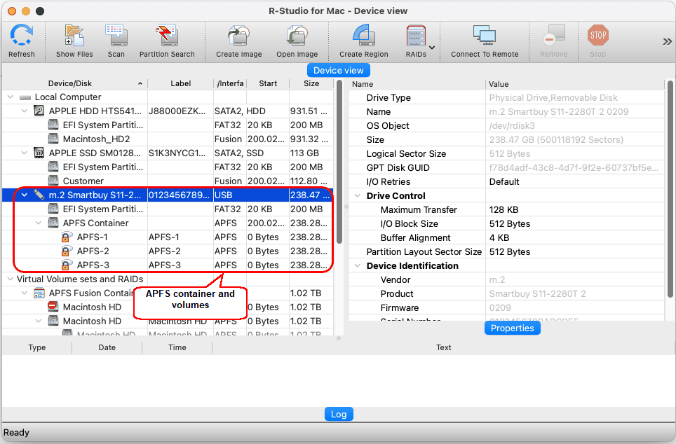Screen dimensions: 676x444
Task: Collapse the APPLE HDD HTS541 node
Action: click(x=25, y=111)
